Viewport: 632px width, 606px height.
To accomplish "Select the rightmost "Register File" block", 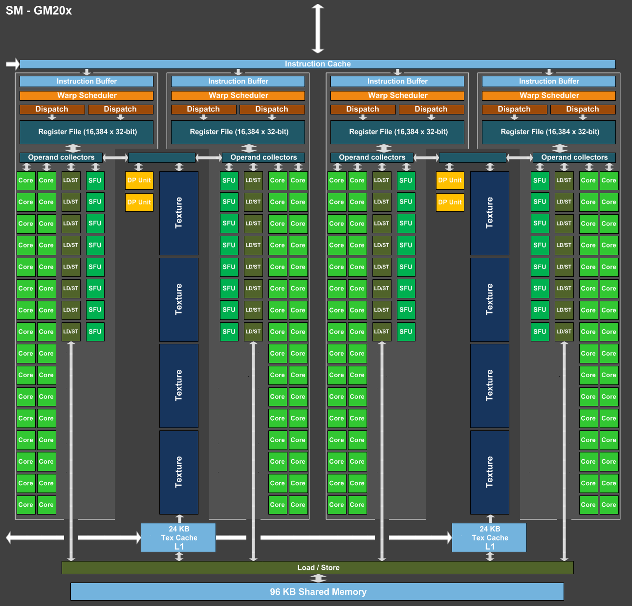I will [x=549, y=132].
